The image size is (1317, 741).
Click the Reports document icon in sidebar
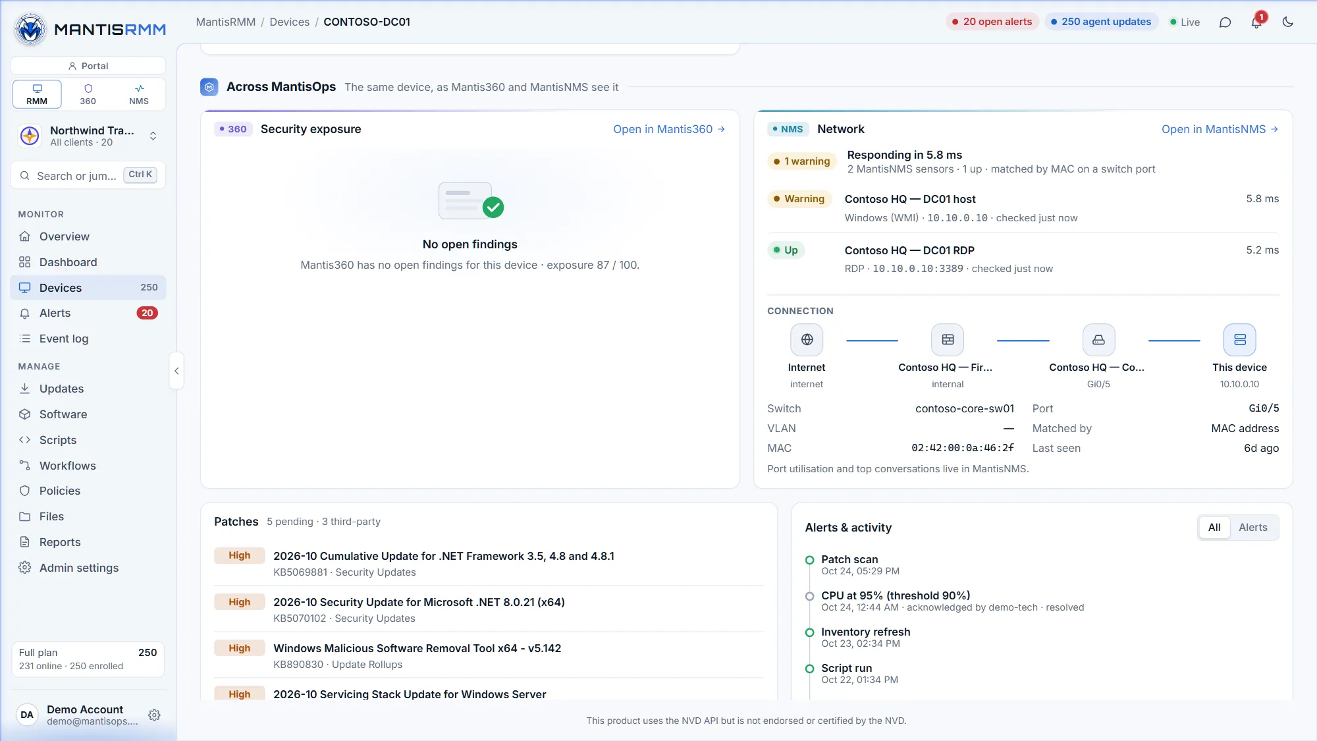pyautogui.click(x=25, y=542)
